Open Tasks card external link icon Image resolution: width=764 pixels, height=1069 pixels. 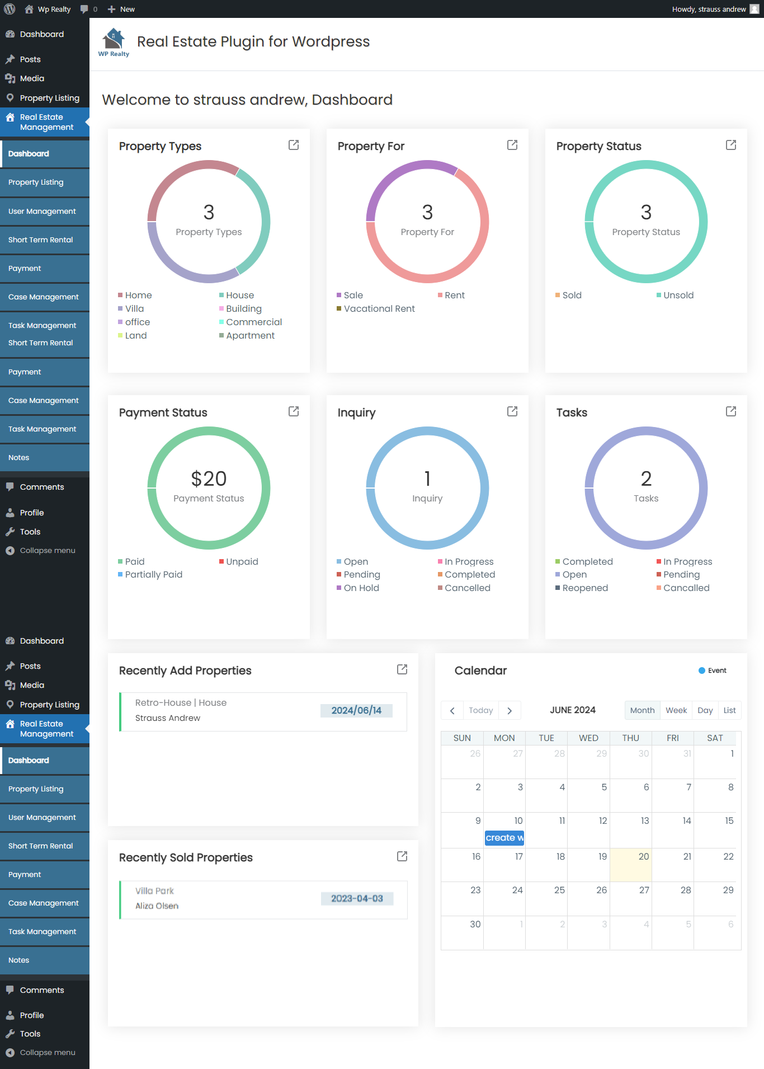click(731, 411)
